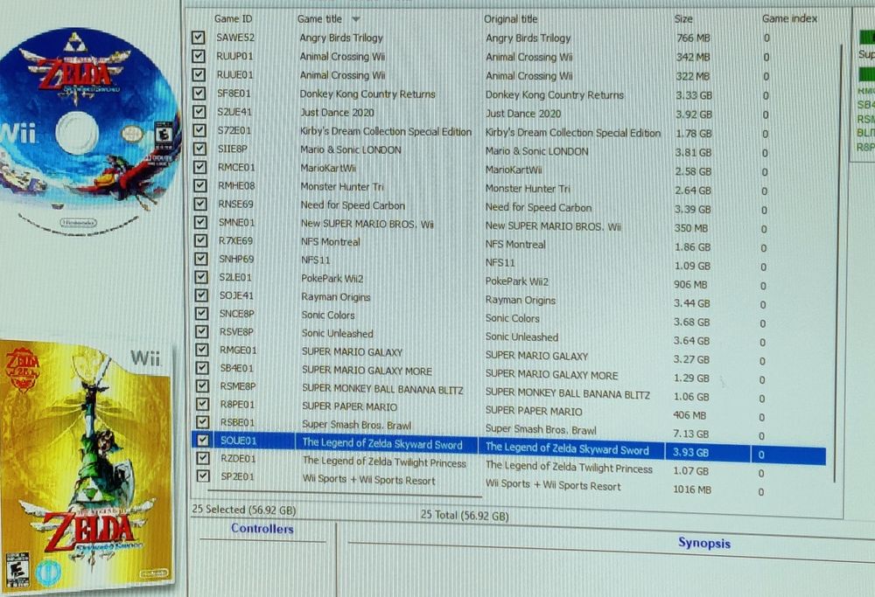Toggle checkbox for Donkey Kong Country Returns
This screenshot has width=875, height=597.
[x=199, y=93]
